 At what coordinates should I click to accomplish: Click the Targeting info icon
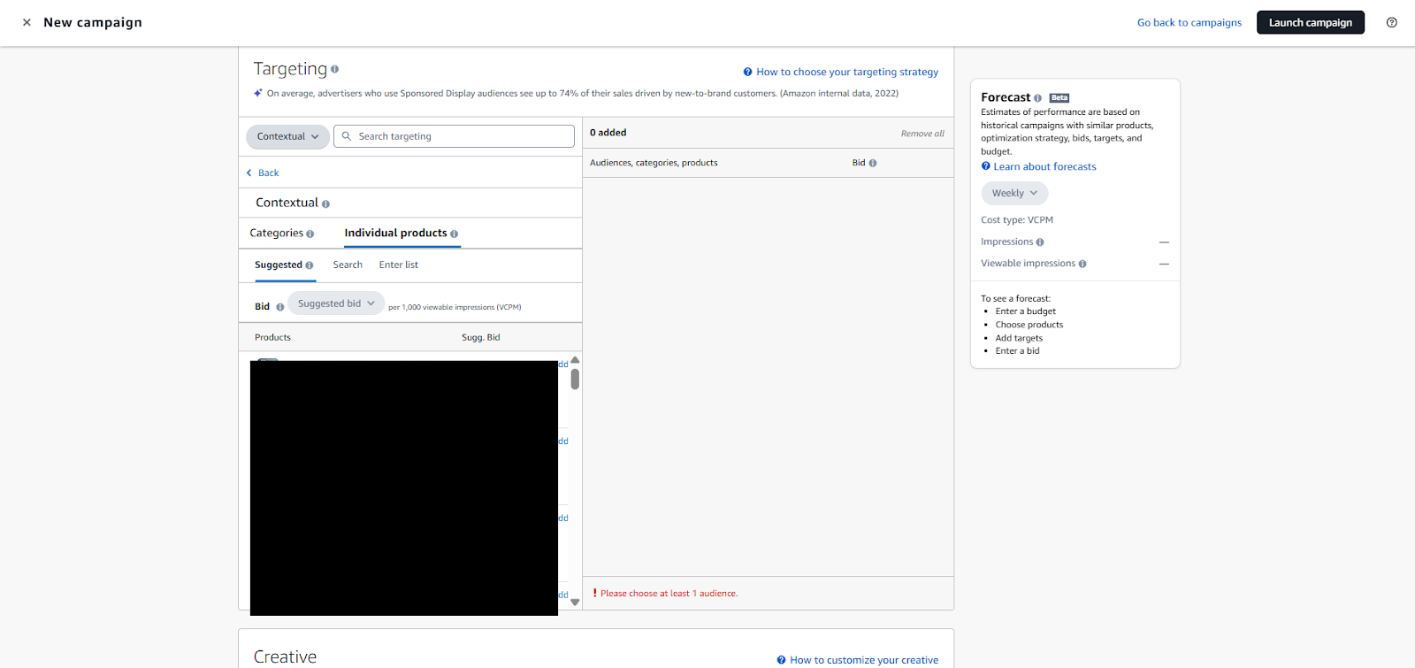335,69
